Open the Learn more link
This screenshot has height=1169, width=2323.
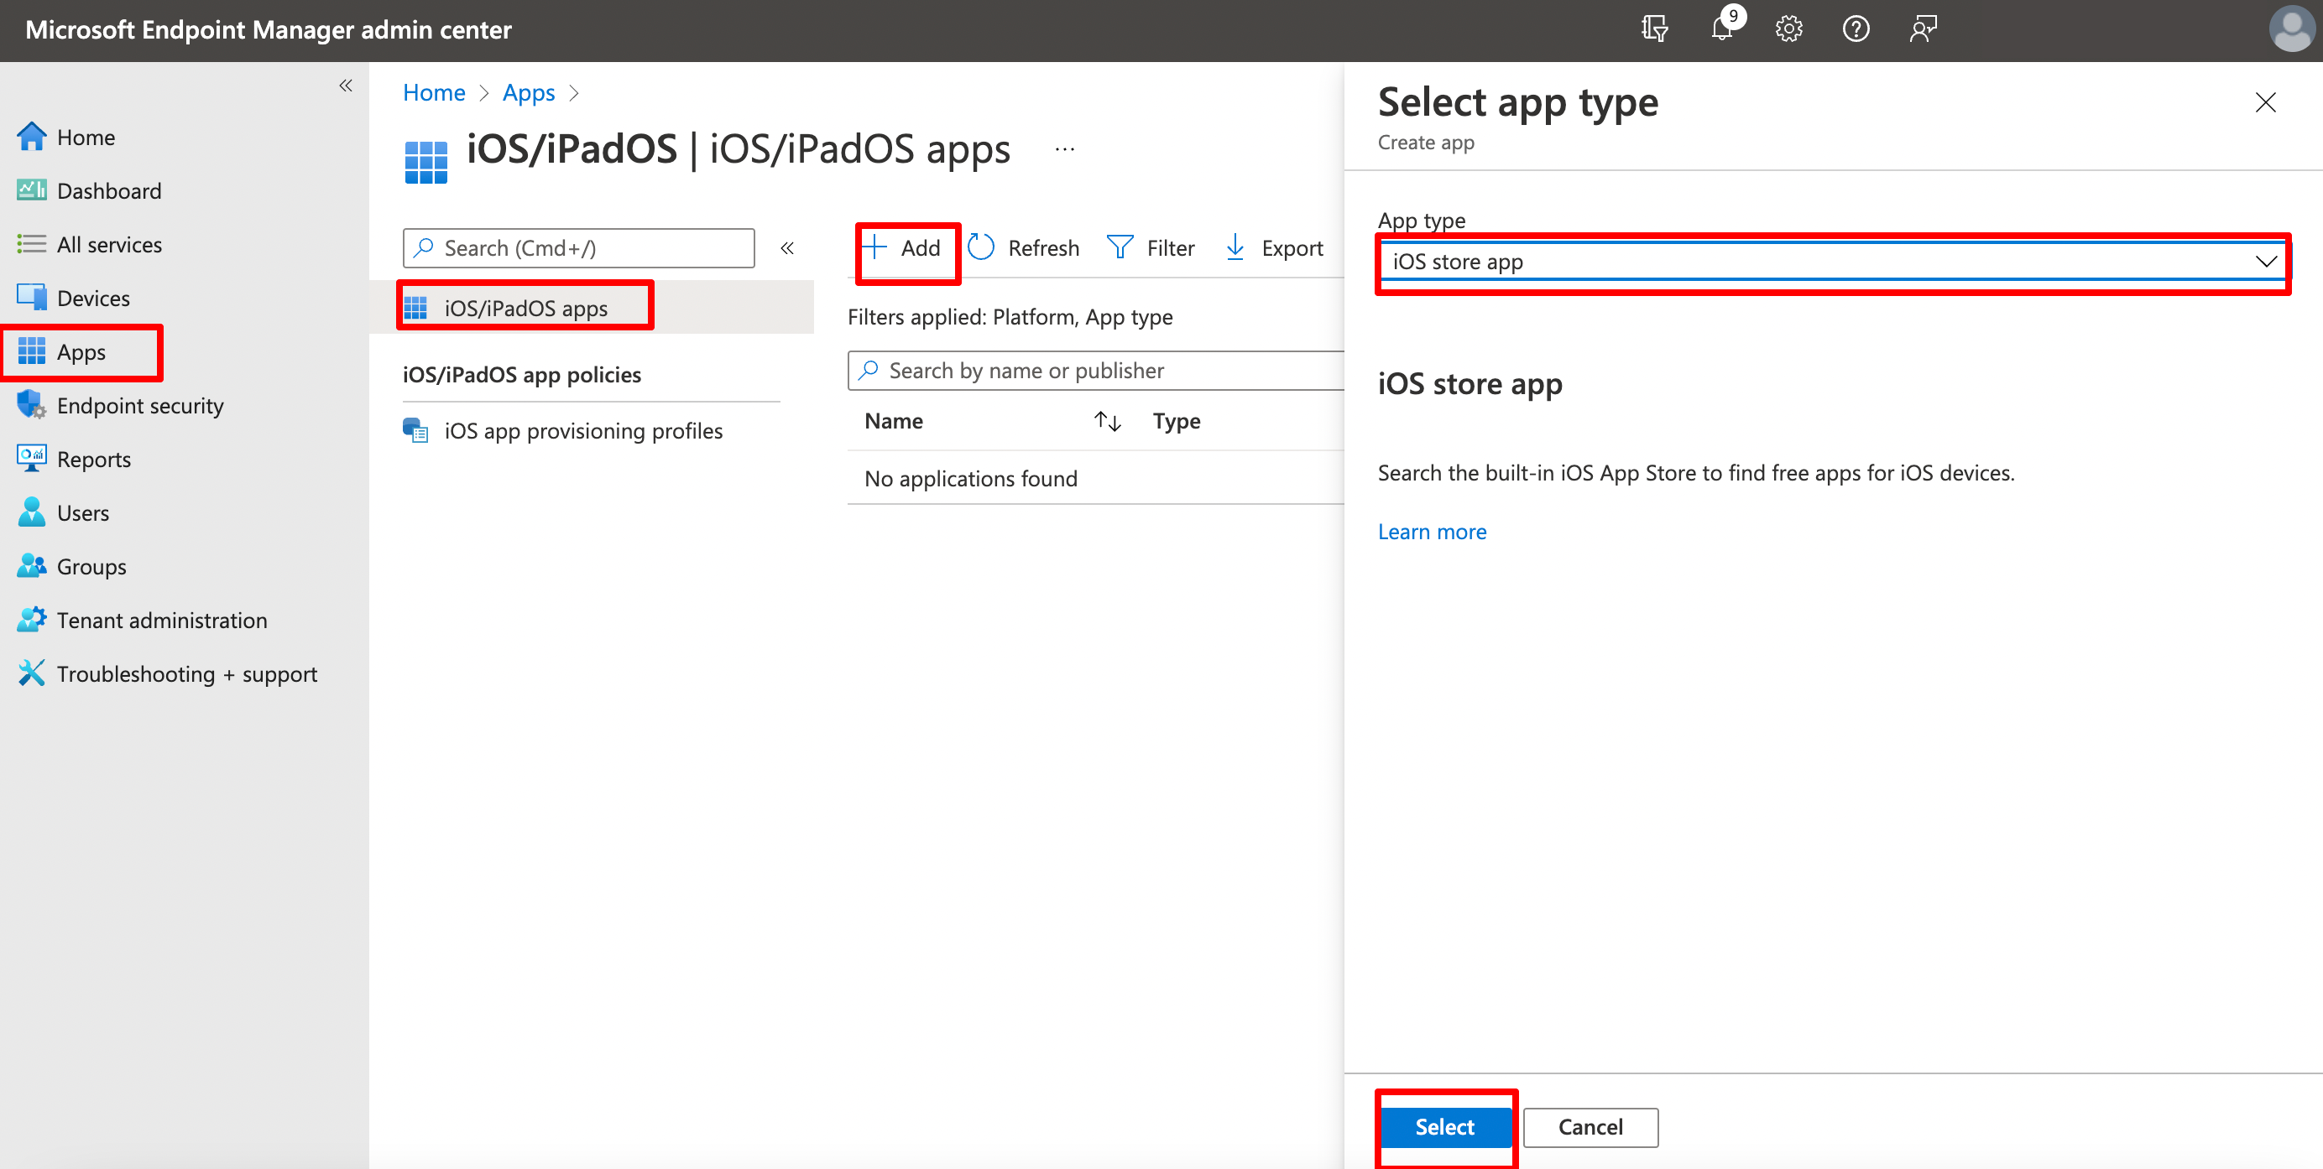tap(1431, 532)
